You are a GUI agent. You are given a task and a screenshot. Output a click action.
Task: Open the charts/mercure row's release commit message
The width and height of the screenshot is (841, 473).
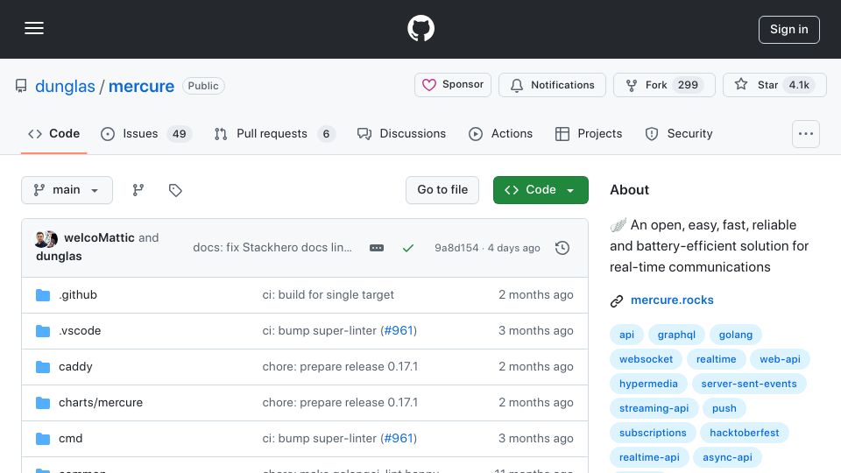pyautogui.click(x=340, y=403)
